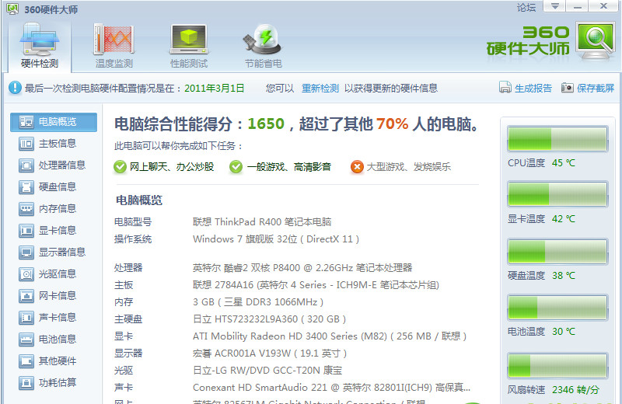Open the 性能测试 performance test tab

click(x=189, y=46)
